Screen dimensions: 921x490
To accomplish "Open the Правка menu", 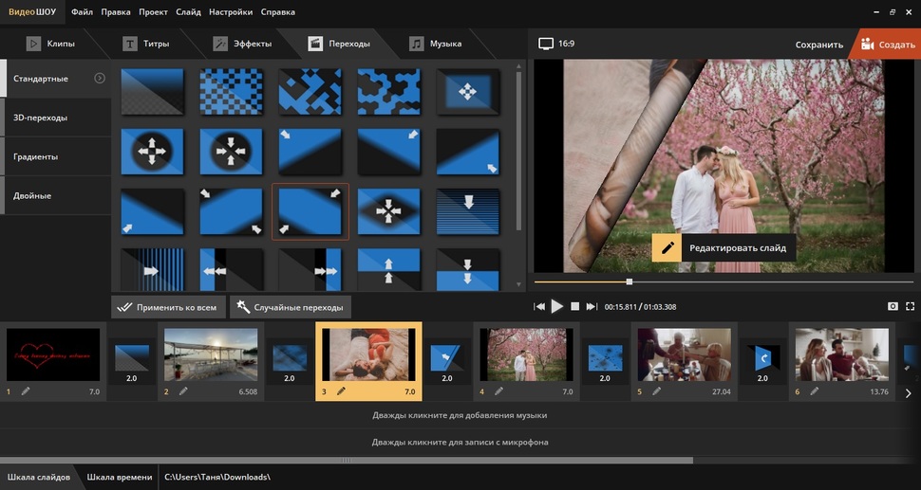I will (x=116, y=11).
